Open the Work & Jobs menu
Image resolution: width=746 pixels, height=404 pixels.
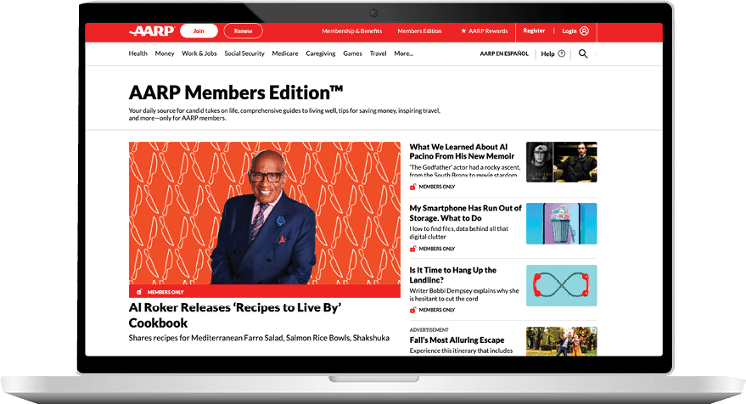coord(199,53)
